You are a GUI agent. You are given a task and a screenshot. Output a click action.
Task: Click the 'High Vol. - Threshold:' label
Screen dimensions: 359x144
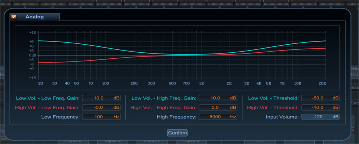click(x=273, y=107)
